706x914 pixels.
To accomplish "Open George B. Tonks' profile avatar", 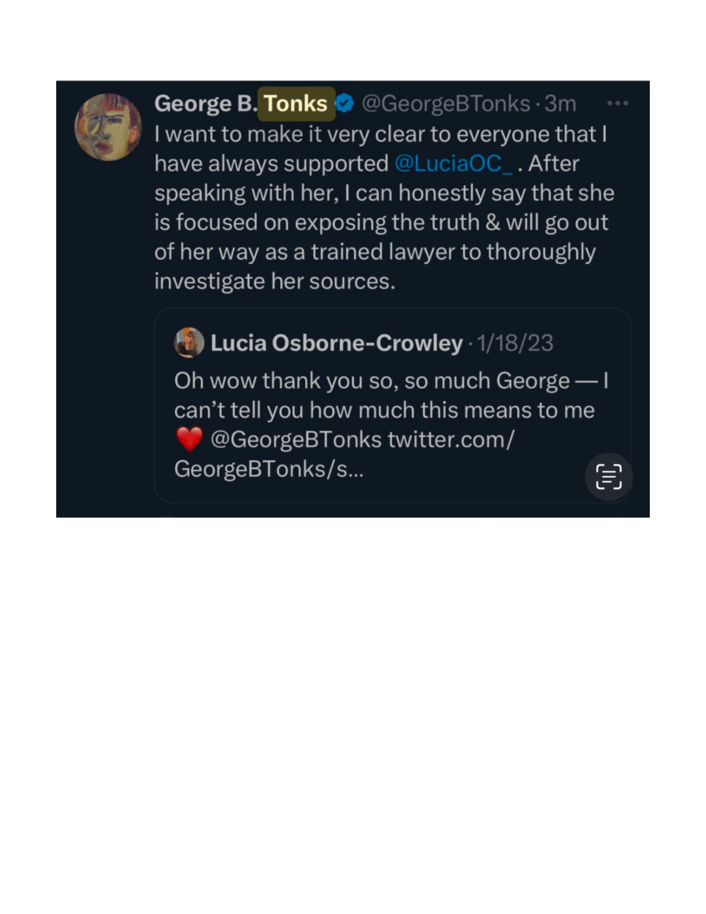I will (108, 127).
